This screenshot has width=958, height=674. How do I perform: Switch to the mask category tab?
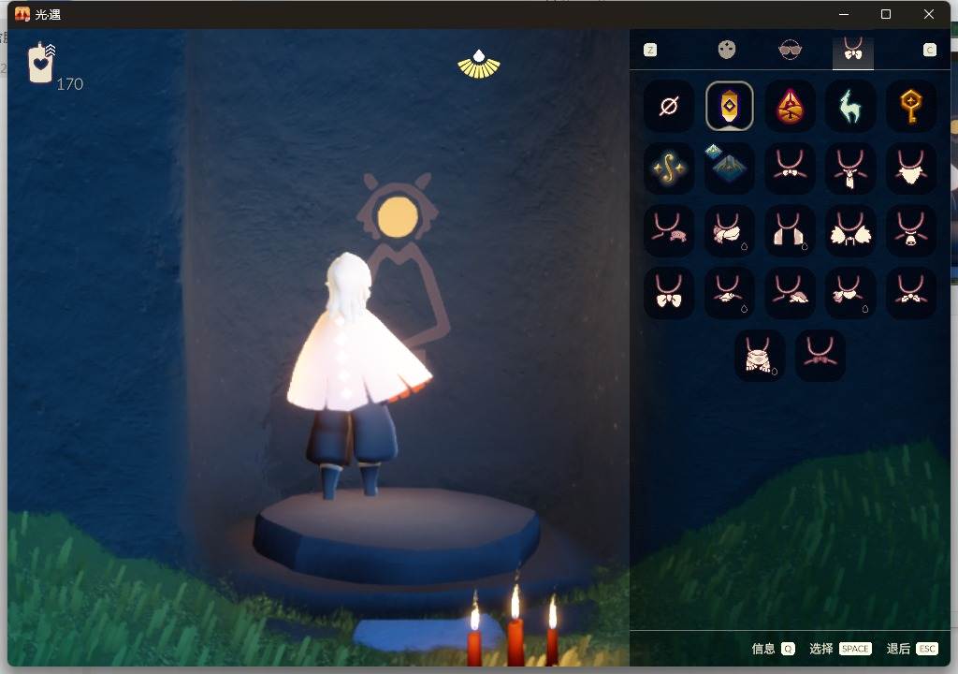click(x=726, y=50)
